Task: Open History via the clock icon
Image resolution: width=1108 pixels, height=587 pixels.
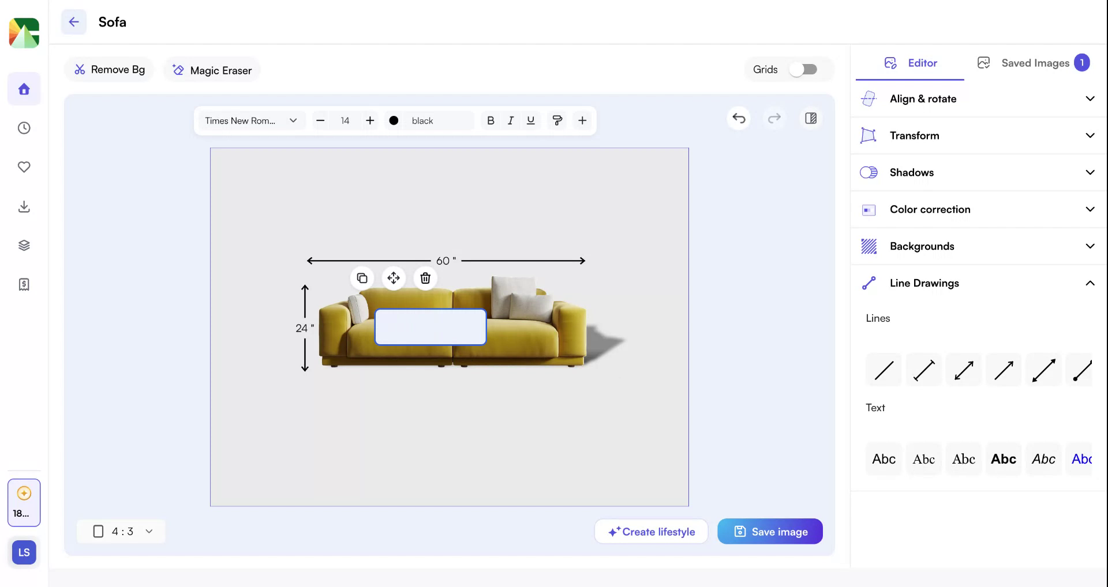Action: pyautogui.click(x=24, y=128)
